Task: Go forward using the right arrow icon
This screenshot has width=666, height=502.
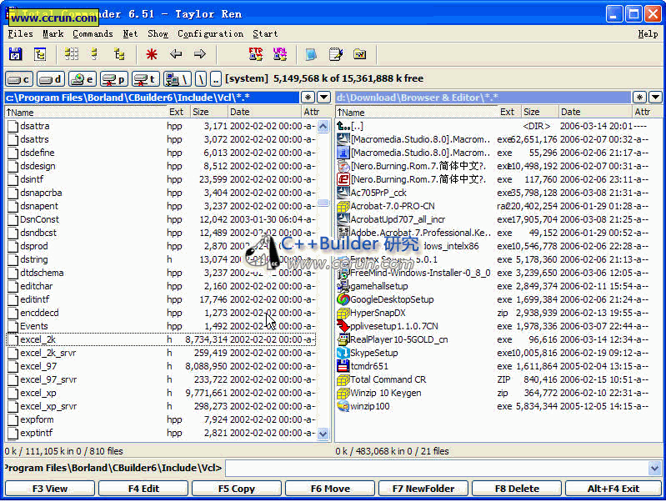Action: pyautogui.click(x=200, y=55)
